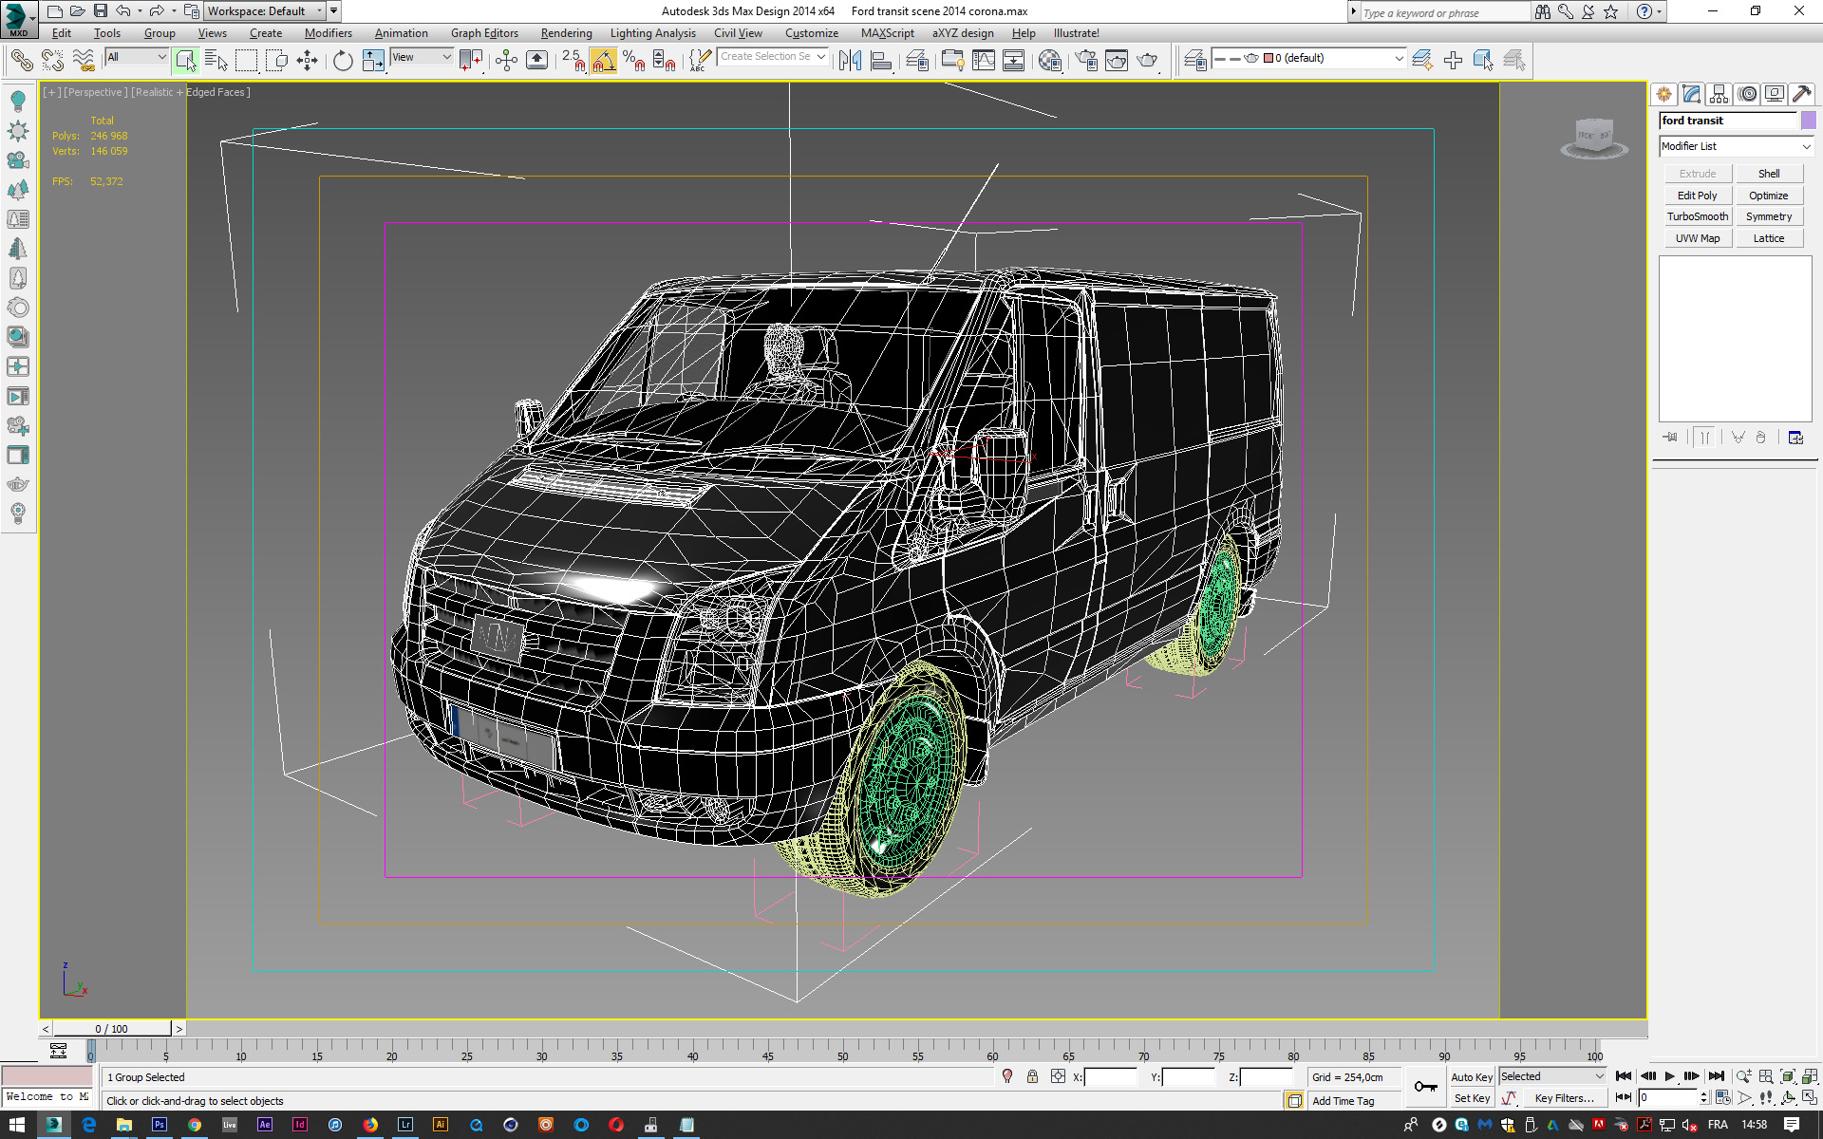Open the Civil View menu
This screenshot has height=1139, width=1823.
click(x=738, y=33)
